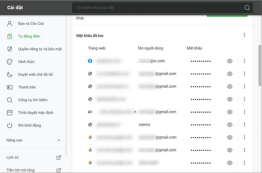Open 'Tiện ích mở rộng' extensions link
Screen dimensions: 262x173
pos(20,170)
